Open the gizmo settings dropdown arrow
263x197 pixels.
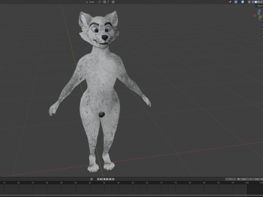click(x=239, y=2)
